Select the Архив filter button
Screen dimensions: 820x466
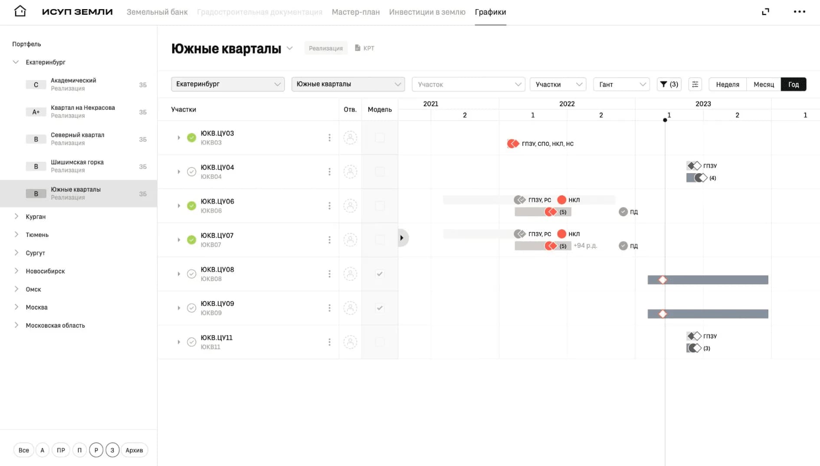coord(134,450)
